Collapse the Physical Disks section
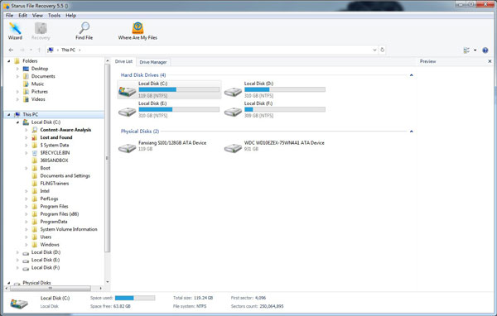This screenshot has height=316, width=497. (412, 131)
